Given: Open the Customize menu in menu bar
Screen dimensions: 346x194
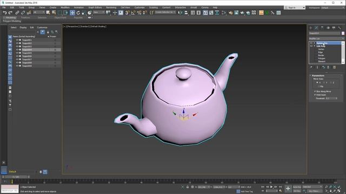Looking at the screenshot, I should pyautogui.click(x=139, y=8).
